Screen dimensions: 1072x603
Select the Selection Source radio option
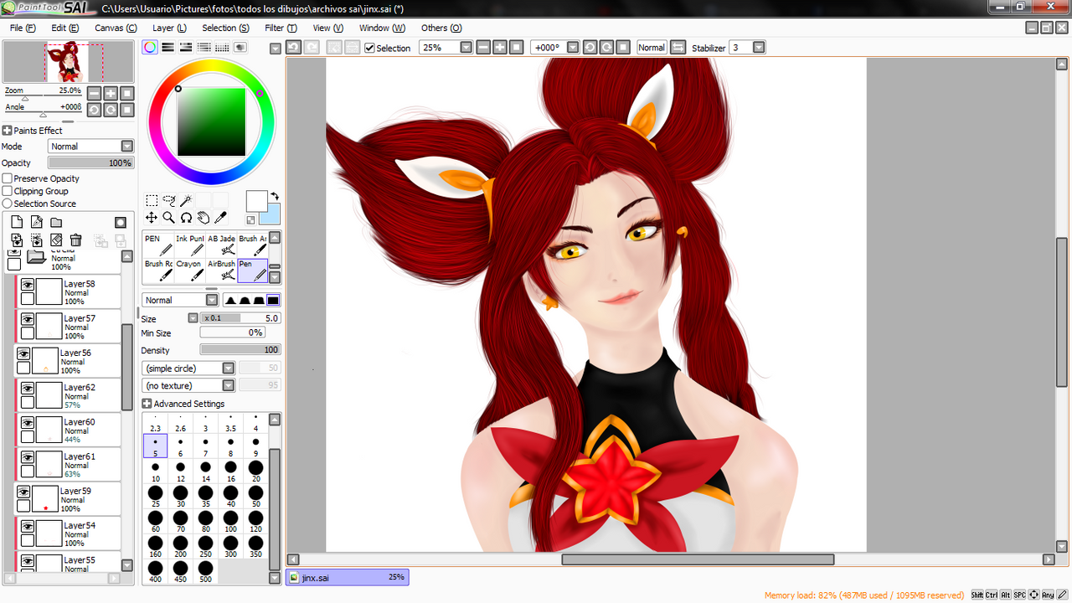click(x=8, y=204)
